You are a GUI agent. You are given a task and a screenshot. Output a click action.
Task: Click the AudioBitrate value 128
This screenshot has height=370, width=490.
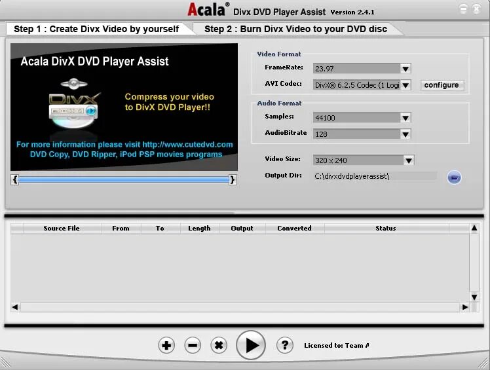(321, 134)
